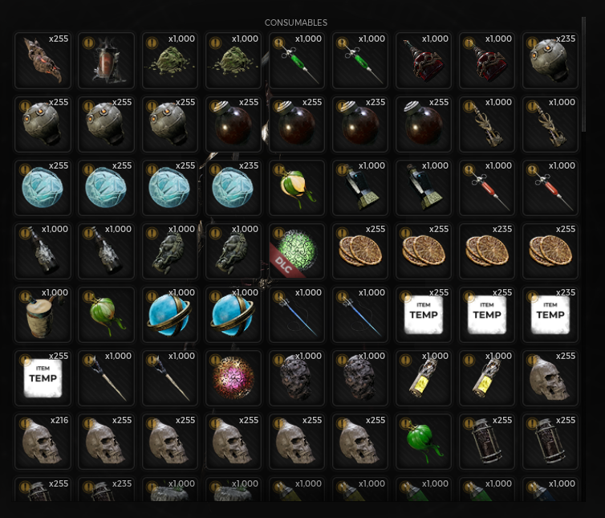605x518 pixels.
Task: Select the ice crystal orb x235
Action: [x=233, y=187]
